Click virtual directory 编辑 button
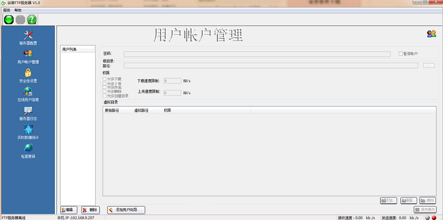 click(408, 200)
